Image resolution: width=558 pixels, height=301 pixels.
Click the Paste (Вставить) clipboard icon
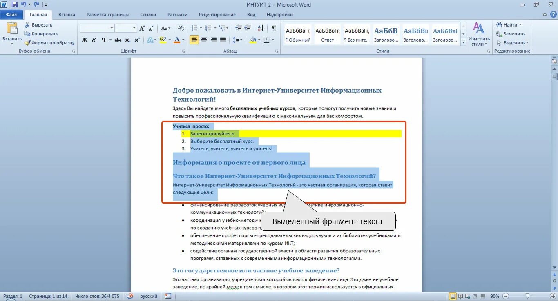click(x=12, y=28)
